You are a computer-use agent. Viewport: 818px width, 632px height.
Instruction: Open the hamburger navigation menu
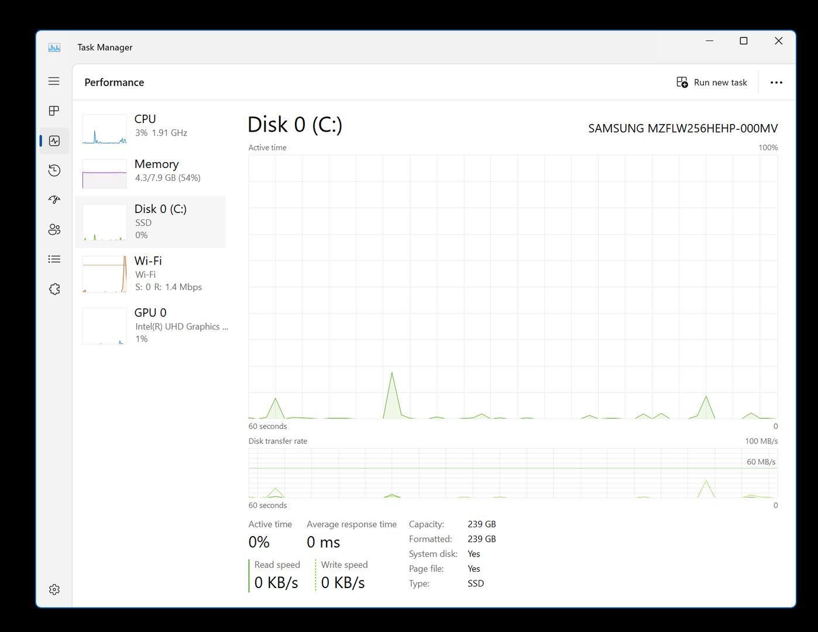tap(54, 81)
